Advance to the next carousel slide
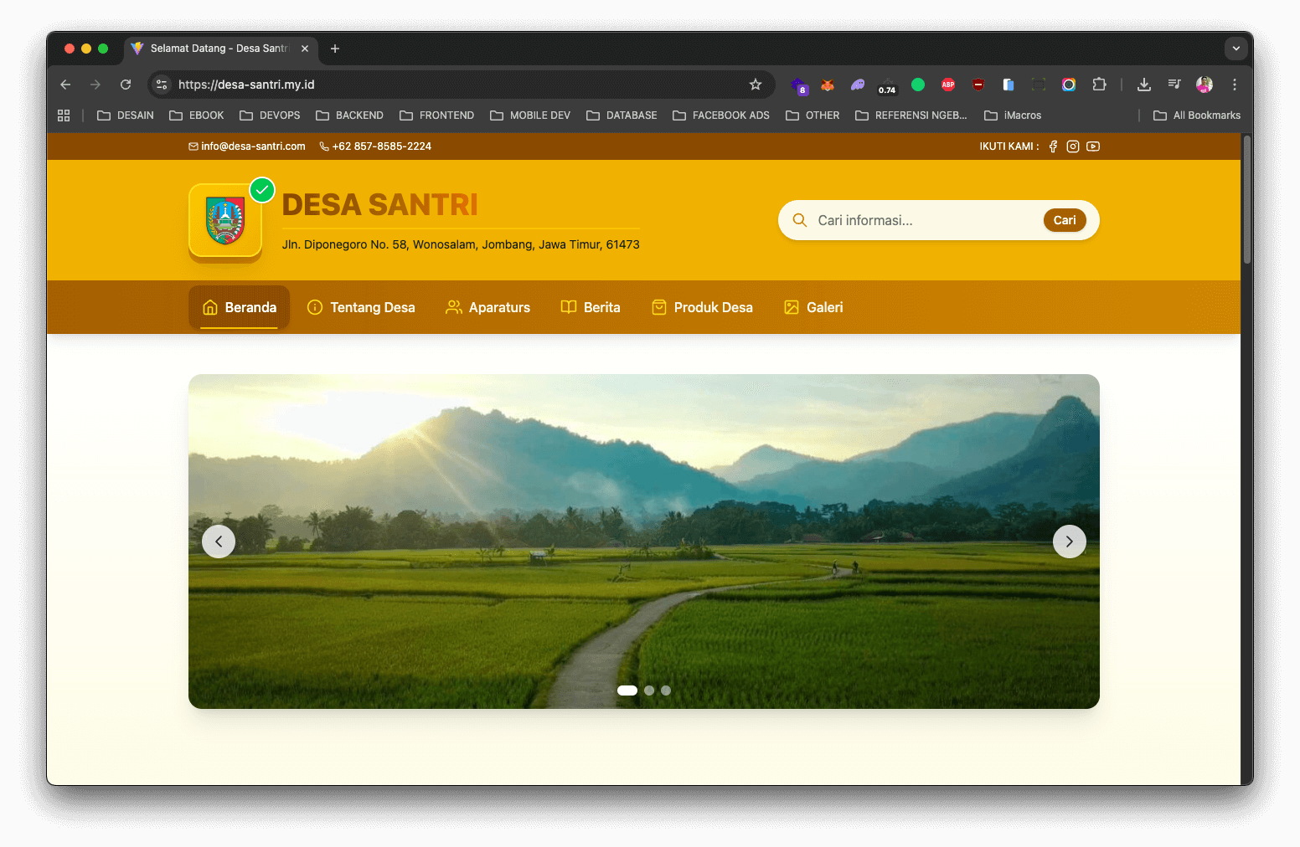Screen dimensions: 1300x847 (x=1070, y=542)
